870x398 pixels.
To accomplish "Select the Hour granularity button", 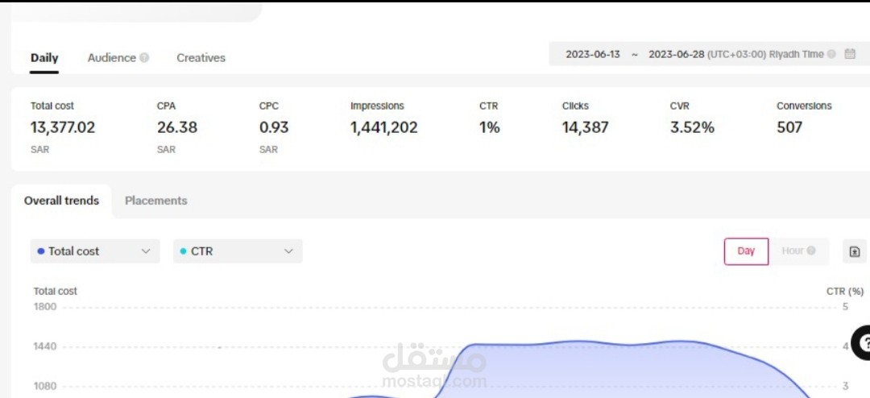I will point(798,251).
